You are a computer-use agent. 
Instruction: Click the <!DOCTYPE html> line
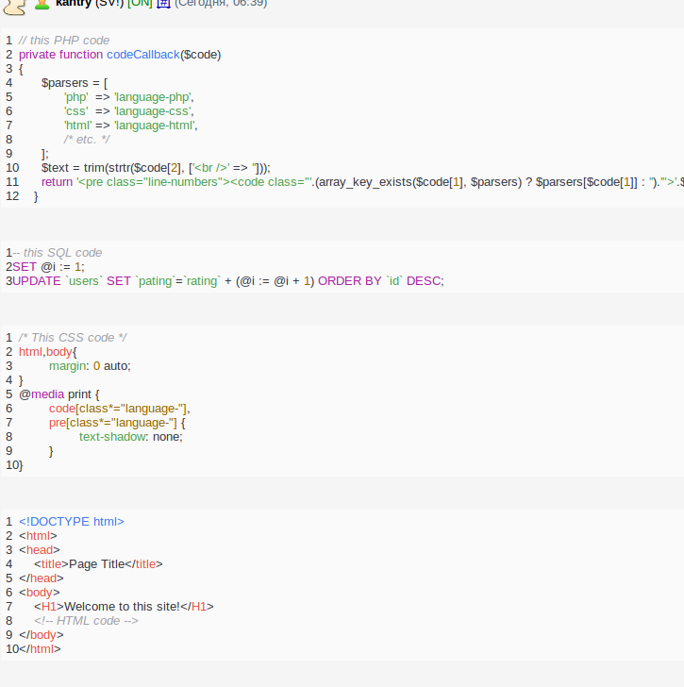pyautogui.click(x=71, y=522)
